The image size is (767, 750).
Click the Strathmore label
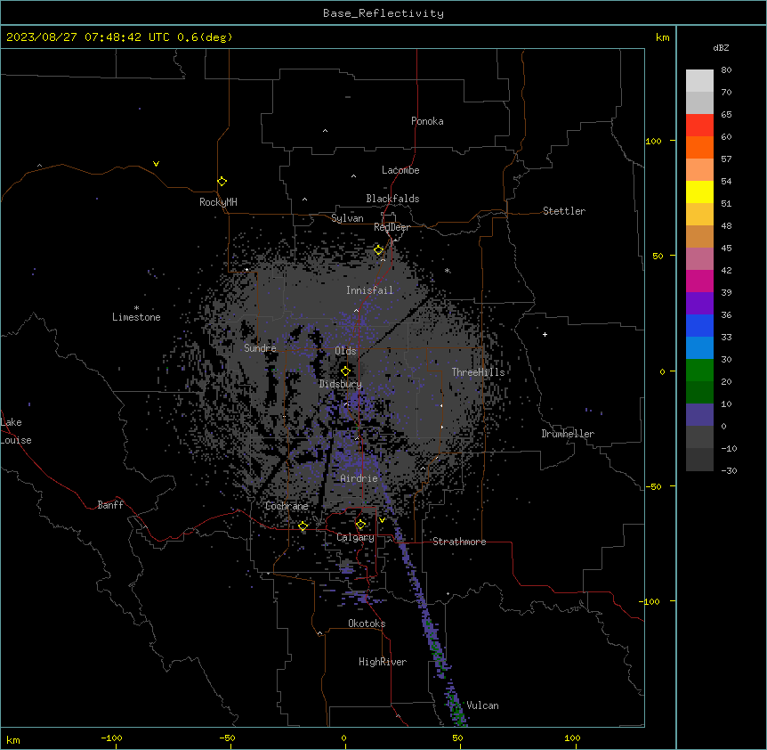[459, 542]
